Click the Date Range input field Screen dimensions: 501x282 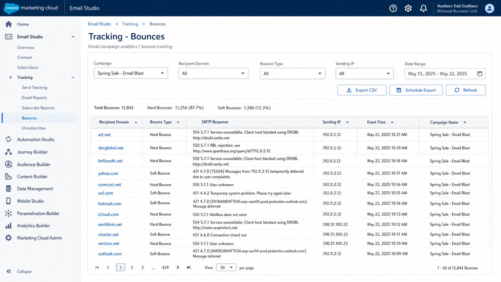(x=445, y=74)
